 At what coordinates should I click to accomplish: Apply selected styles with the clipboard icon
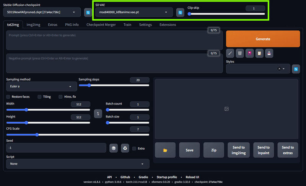(259, 53)
